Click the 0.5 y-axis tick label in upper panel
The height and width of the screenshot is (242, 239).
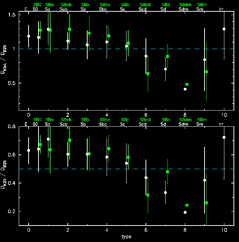12,83
